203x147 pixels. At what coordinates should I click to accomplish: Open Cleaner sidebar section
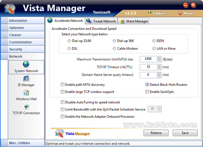[x=23, y=35]
